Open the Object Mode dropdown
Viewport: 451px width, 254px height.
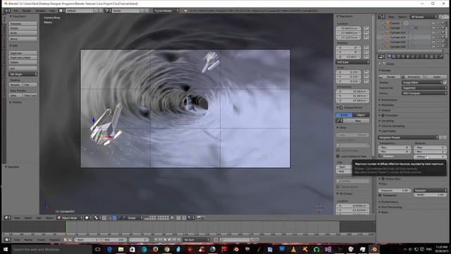coord(70,218)
